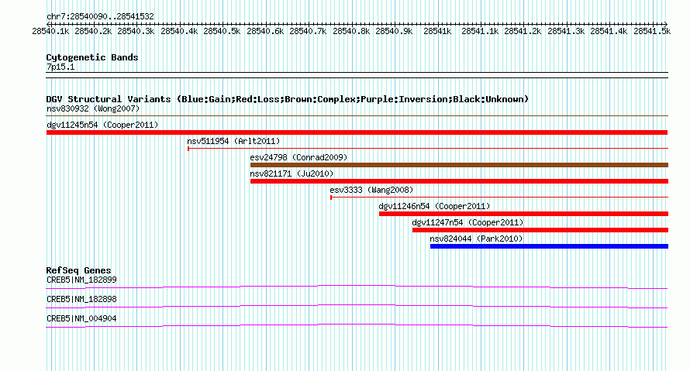The width and height of the screenshot is (690, 371).
Task: Click the dgv11246n54 red loss bar
Action: point(523,214)
